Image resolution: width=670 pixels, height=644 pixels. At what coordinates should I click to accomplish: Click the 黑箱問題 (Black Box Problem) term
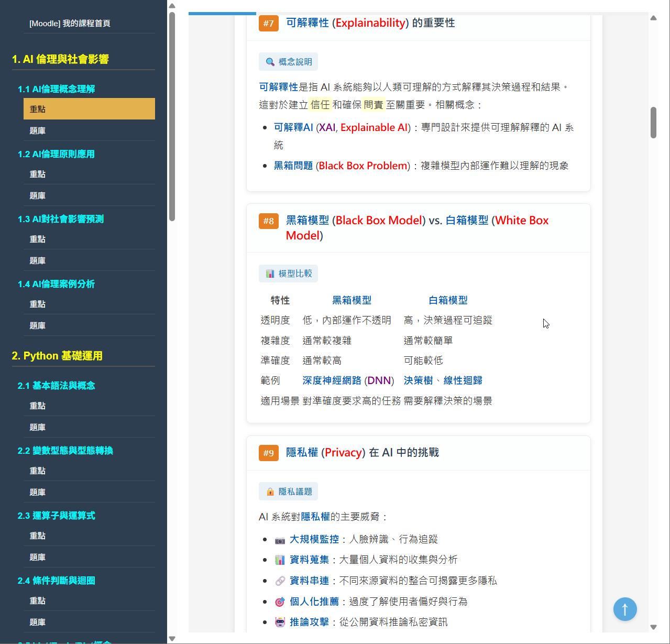click(342, 166)
